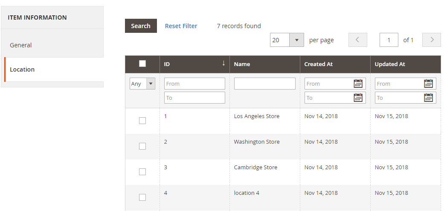
Task: Switch to the Location tab
Action: click(x=22, y=69)
